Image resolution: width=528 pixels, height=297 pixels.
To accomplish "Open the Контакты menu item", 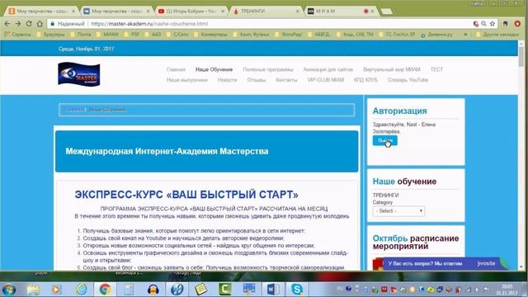I will coord(286,80).
